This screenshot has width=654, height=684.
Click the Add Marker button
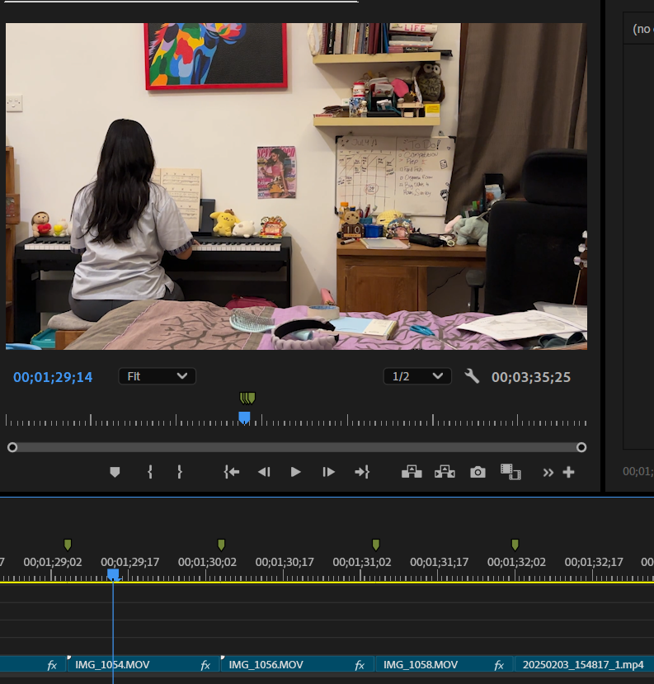click(x=115, y=472)
